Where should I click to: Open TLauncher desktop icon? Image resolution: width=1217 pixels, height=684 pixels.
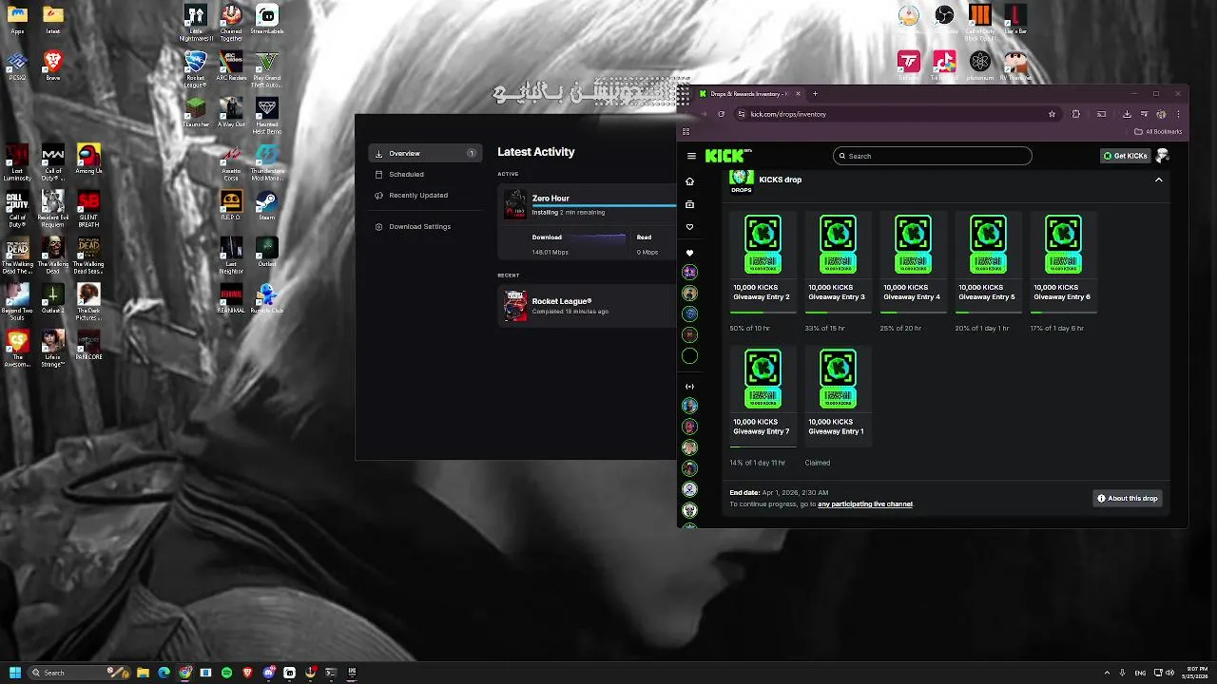[x=196, y=112]
